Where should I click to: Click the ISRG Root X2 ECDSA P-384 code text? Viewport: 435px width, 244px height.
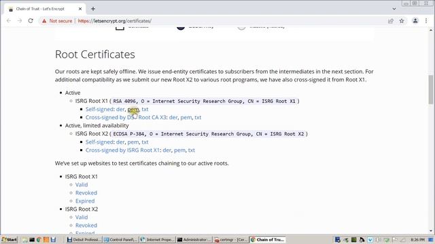(209, 134)
